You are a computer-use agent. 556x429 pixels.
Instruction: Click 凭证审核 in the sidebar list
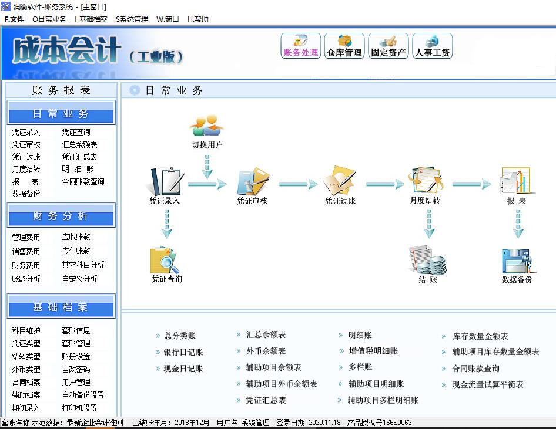click(26, 144)
